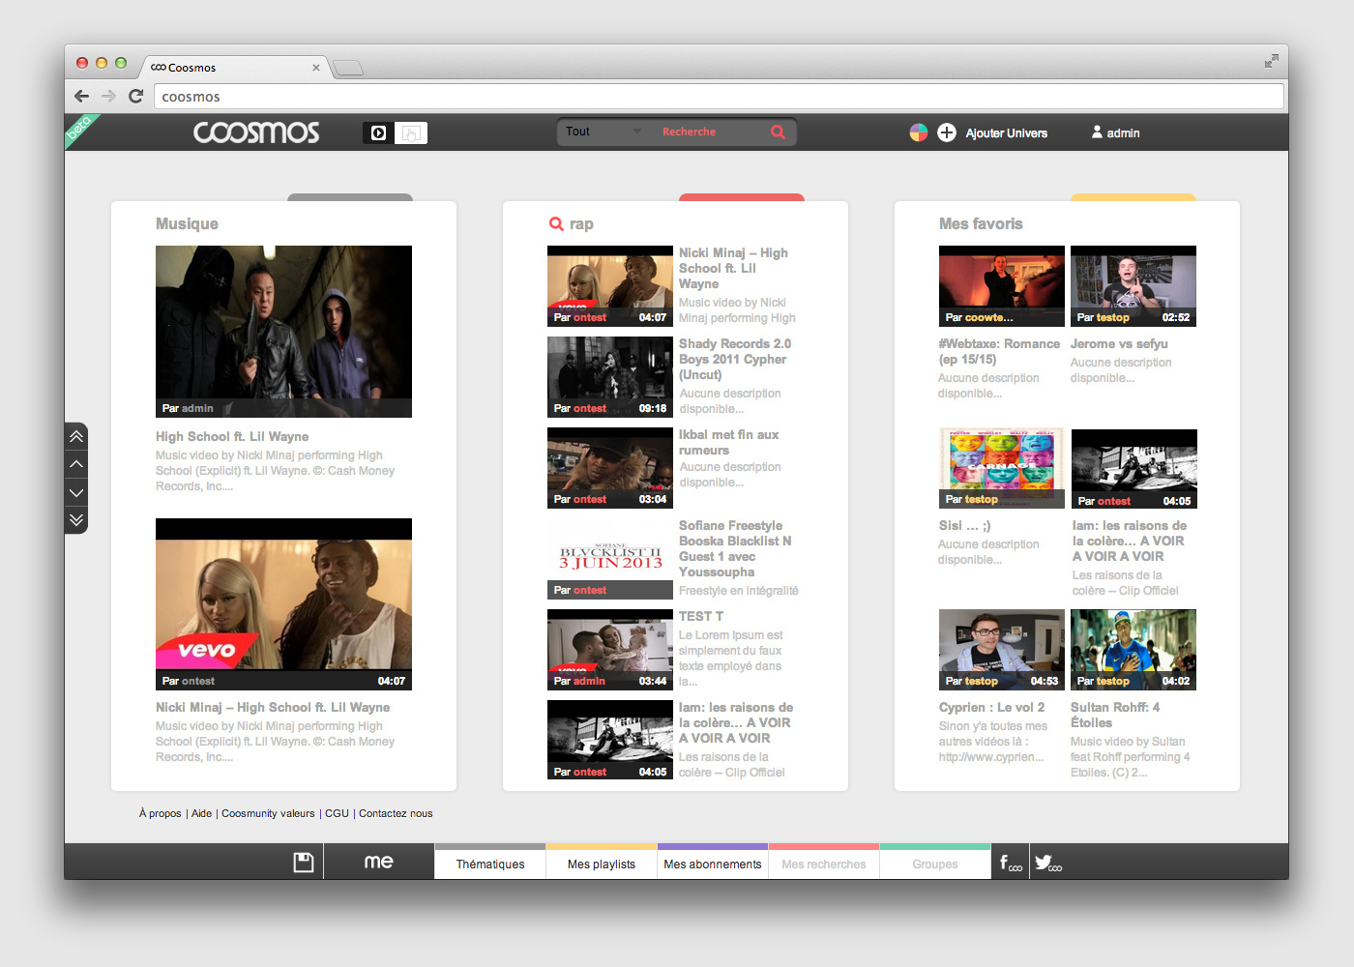The width and height of the screenshot is (1354, 967).
Task: Open 'TEST T' video thumbnail
Action: [x=610, y=649]
